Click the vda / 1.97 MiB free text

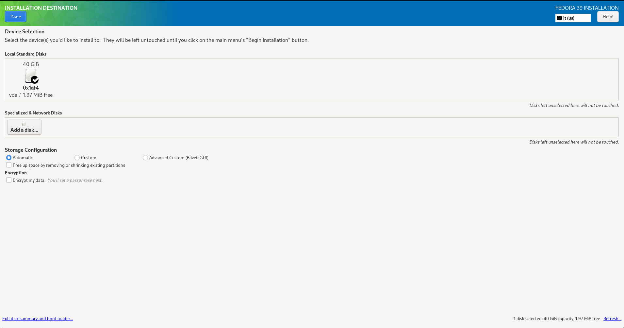[x=31, y=95]
